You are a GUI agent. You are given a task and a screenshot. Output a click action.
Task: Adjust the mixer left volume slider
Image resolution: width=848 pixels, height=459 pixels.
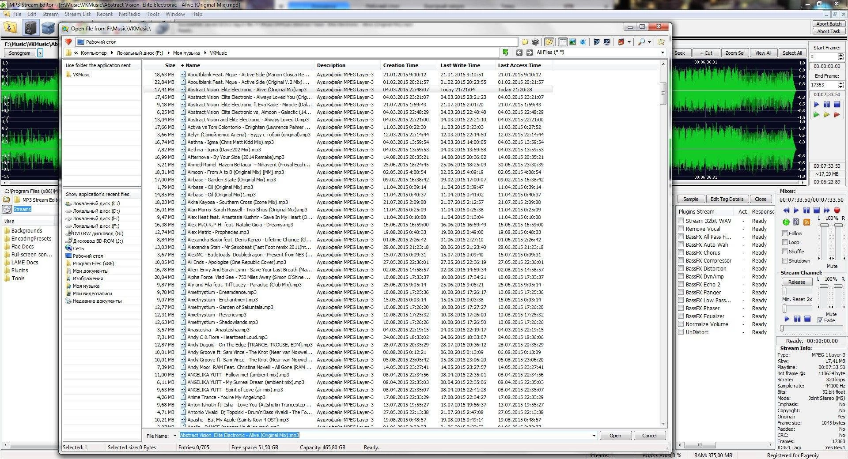click(825, 226)
